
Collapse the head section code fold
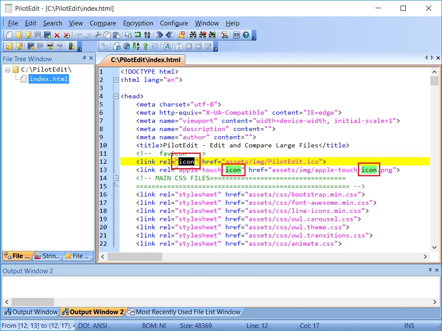(x=116, y=96)
